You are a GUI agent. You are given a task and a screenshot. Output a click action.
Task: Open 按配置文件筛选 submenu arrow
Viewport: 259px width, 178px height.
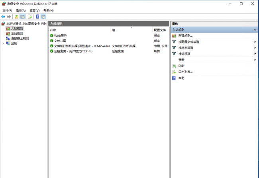pyautogui.click(x=255, y=42)
